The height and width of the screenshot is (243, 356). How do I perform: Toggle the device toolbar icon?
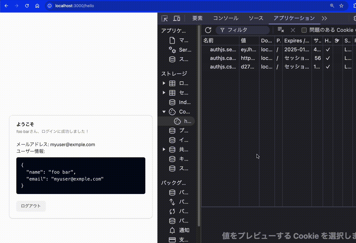(177, 18)
